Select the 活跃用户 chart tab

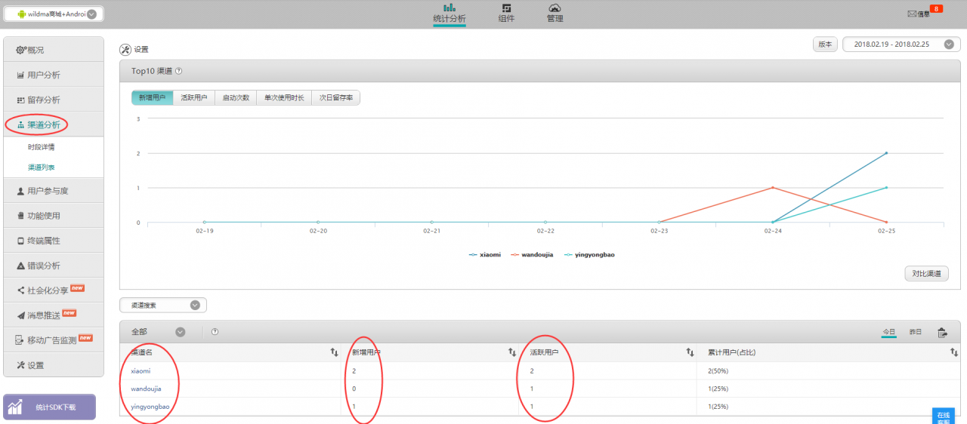coord(193,98)
